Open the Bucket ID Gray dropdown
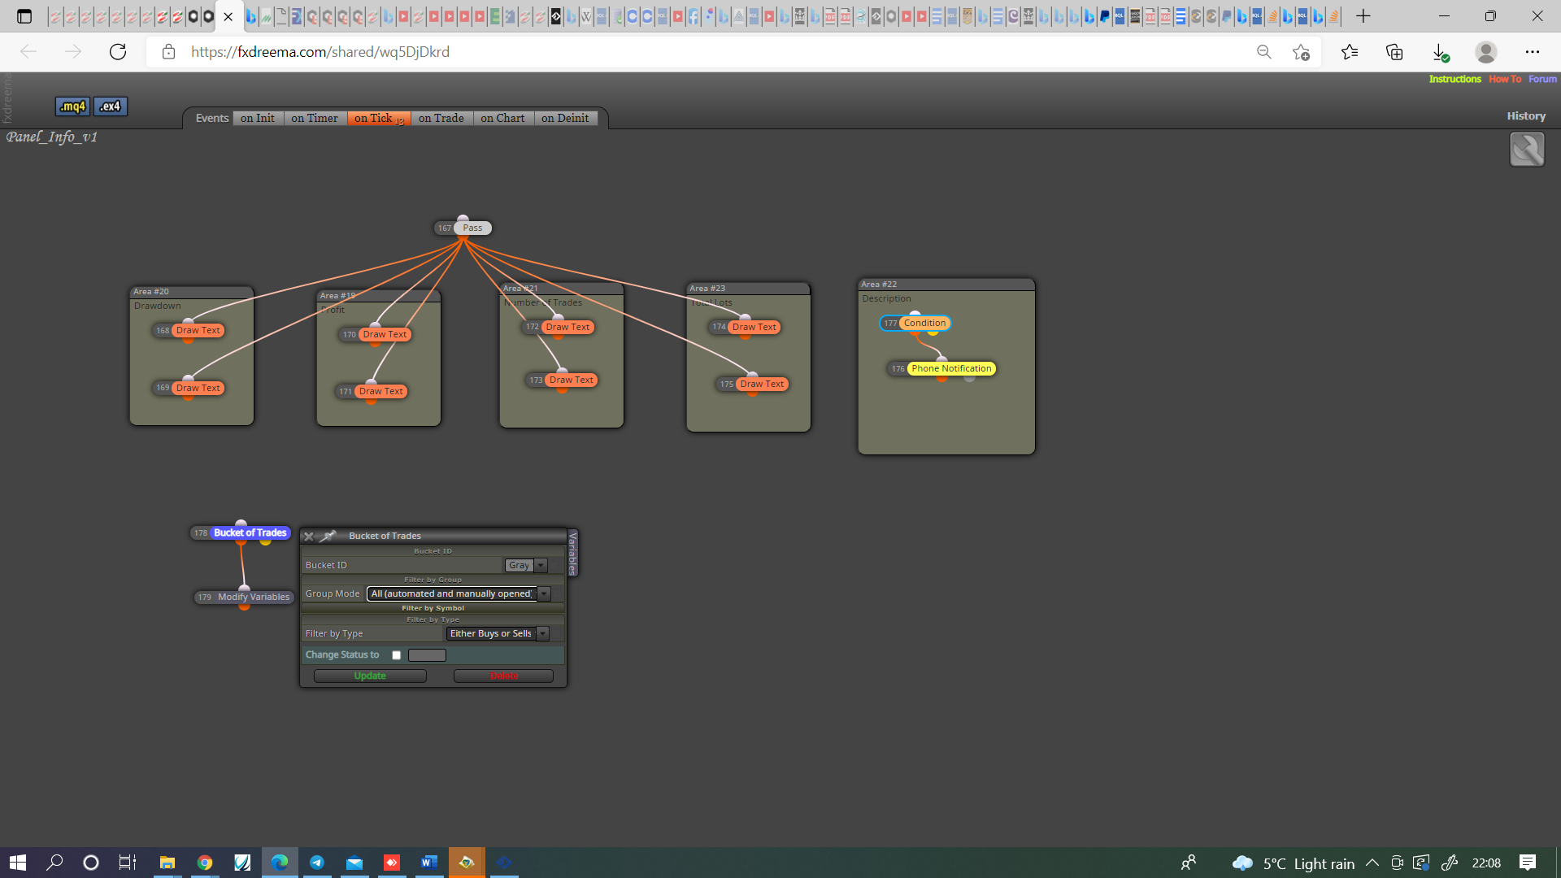The image size is (1561, 878). (x=526, y=565)
